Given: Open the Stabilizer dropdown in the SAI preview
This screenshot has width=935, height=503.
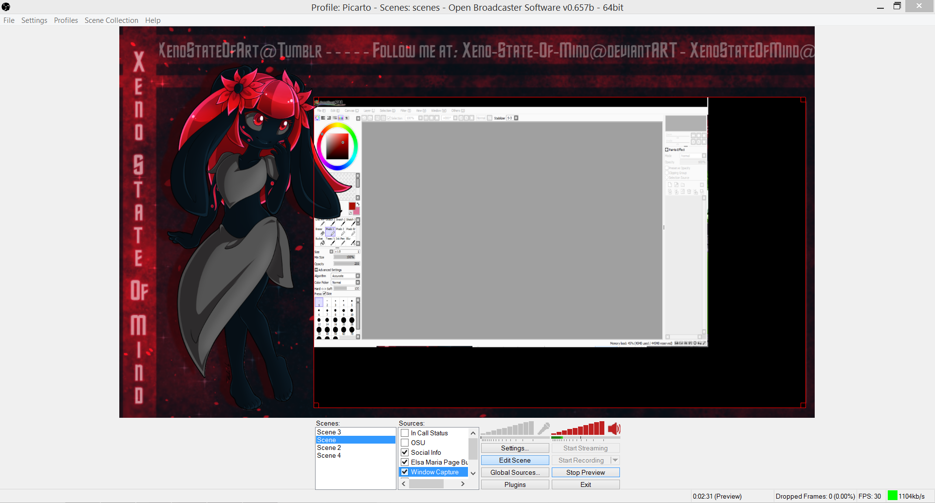Looking at the screenshot, I should pyautogui.click(x=516, y=118).
